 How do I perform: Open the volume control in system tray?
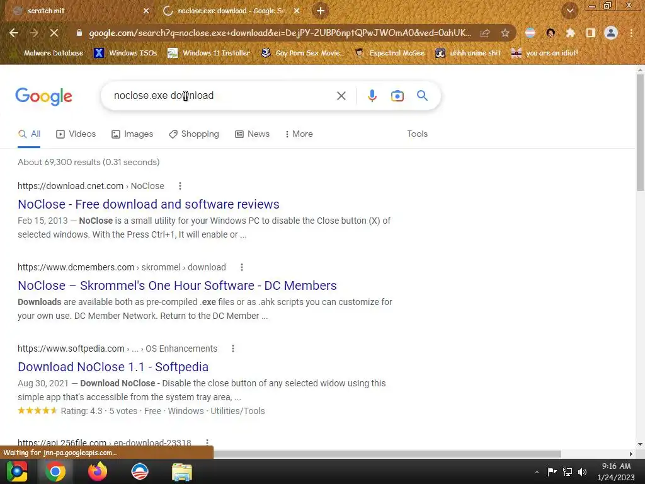582,471
